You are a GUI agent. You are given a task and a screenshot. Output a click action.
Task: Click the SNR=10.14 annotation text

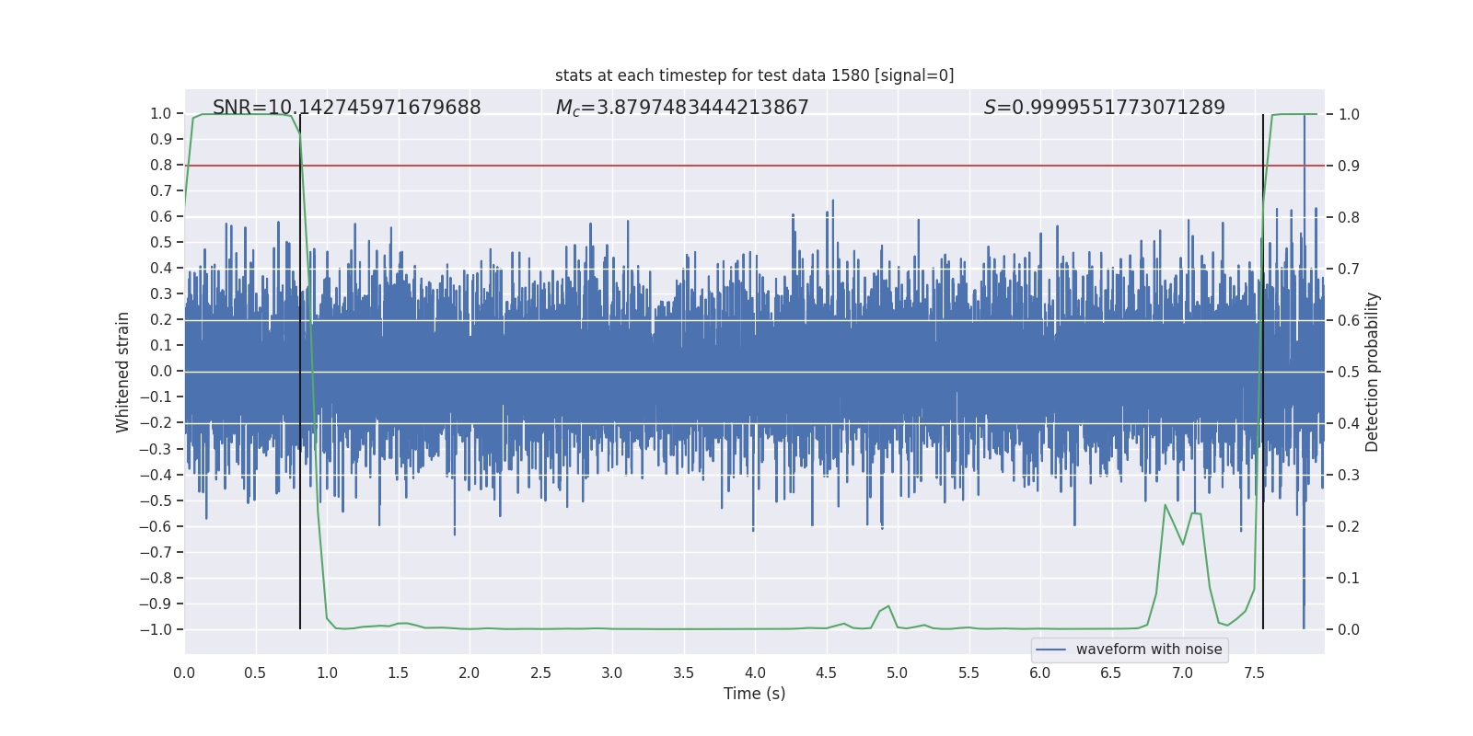(346, 108)
